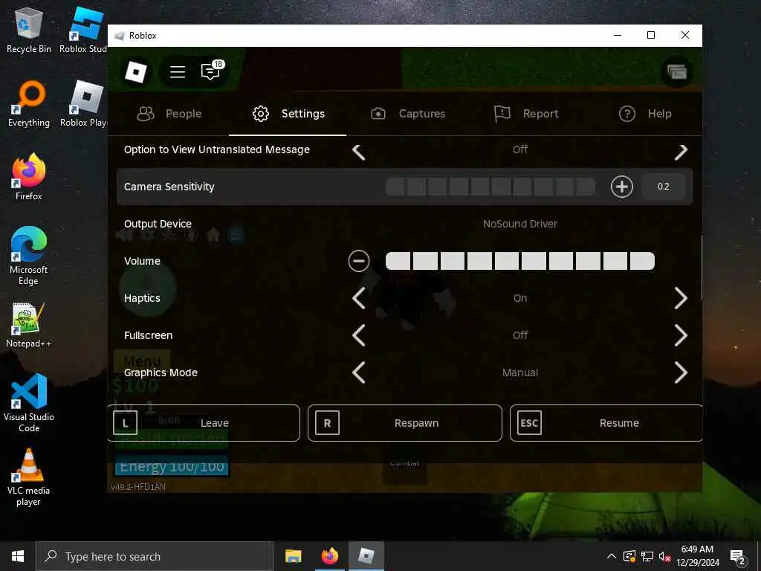Screen dimensions: 761x571
Task: Open network tray icon
Action: (x=647, y=556)
